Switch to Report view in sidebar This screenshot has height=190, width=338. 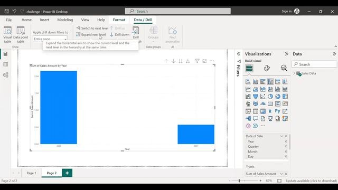(6, 54)
